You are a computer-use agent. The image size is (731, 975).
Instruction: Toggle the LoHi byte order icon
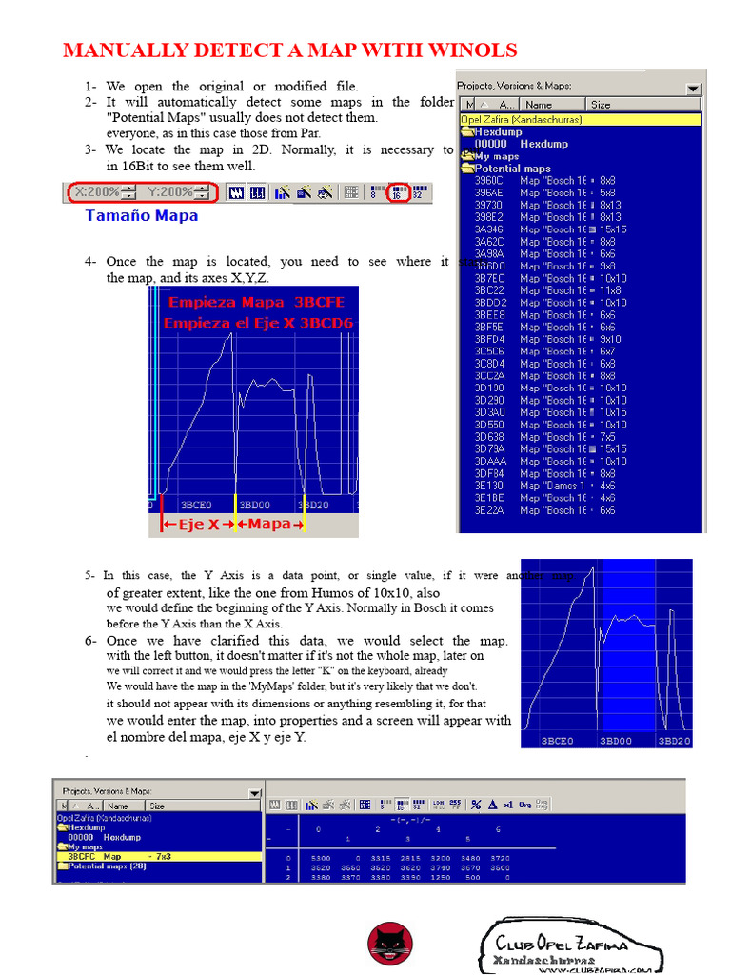[438, 805]
